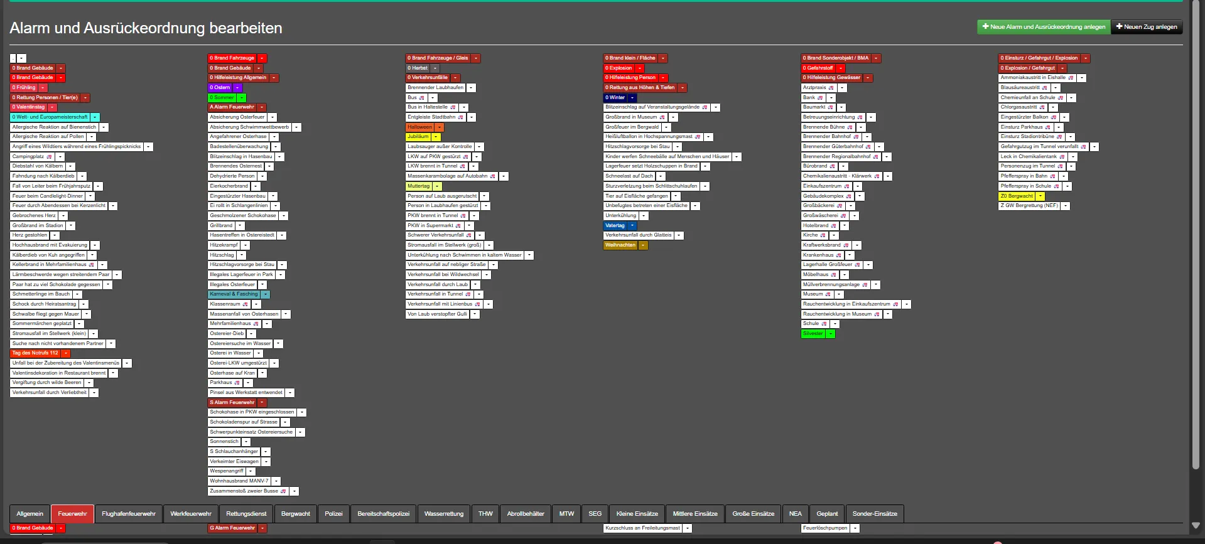Click the building icon beside Klassenraum
1205x544 pixels.
tap(245, 304)
